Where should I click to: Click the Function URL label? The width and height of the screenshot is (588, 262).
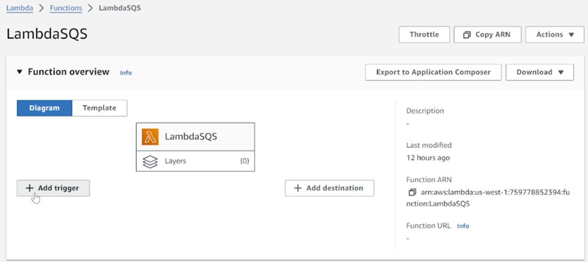428,226
